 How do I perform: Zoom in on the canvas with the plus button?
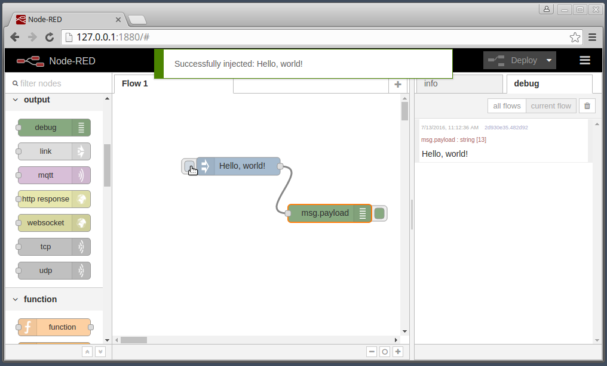pyautogui.click(x=398, y=352)
